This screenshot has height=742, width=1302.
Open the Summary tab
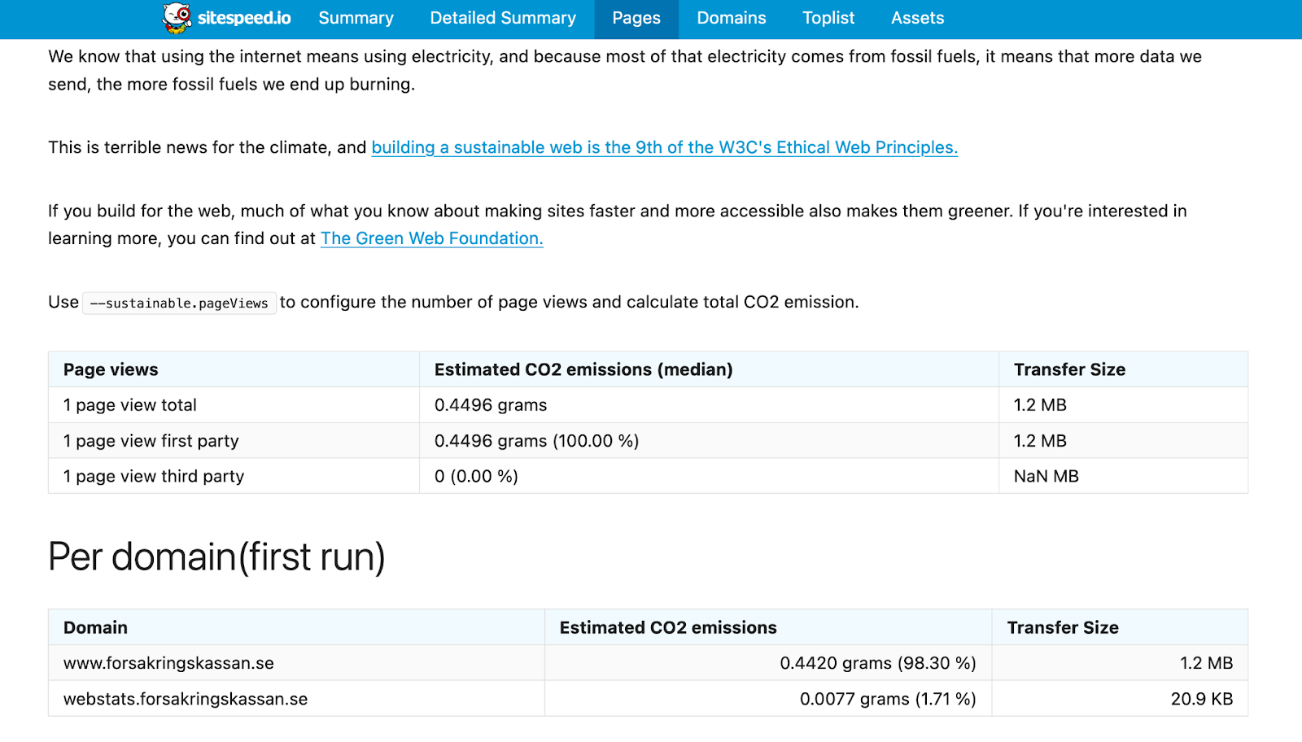point(356,18)
